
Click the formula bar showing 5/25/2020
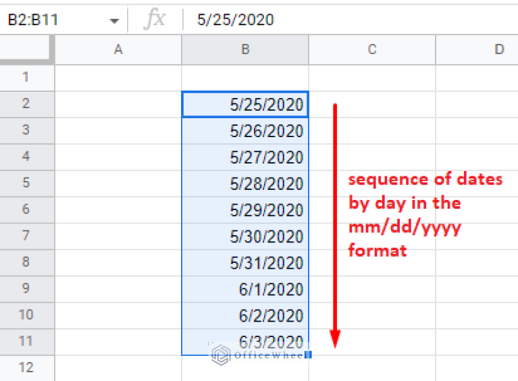338,20
